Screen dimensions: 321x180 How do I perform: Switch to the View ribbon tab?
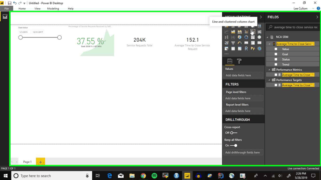37,9
